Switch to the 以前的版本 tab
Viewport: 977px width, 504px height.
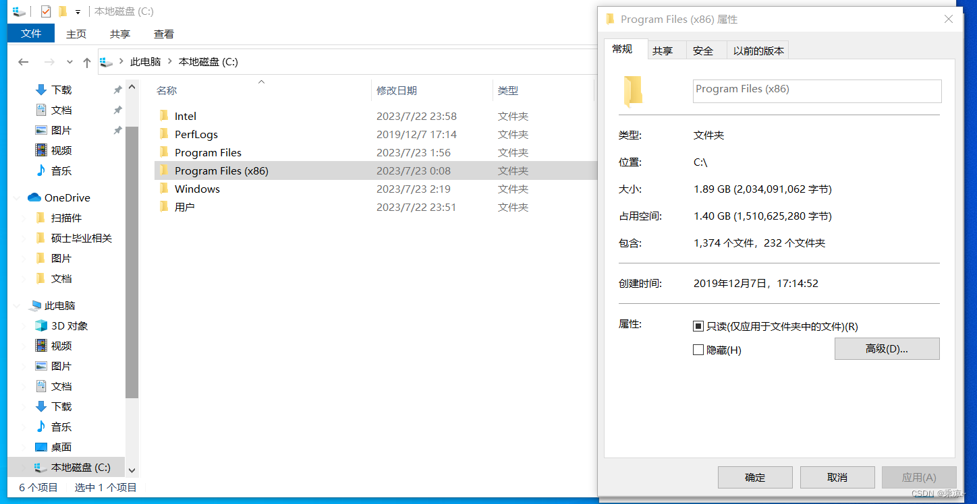coord(758,51)
